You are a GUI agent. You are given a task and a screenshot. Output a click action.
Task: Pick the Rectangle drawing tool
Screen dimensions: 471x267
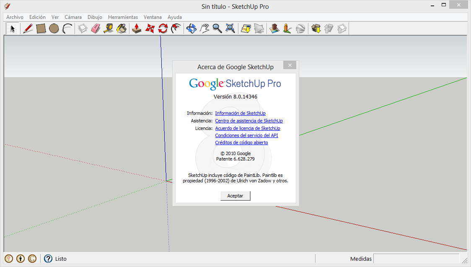pyautogui.click(x=41, y=29)
